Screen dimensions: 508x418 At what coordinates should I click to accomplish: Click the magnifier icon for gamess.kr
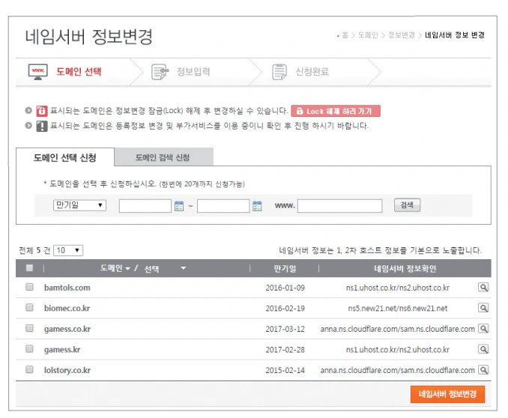tap(483, 349)
